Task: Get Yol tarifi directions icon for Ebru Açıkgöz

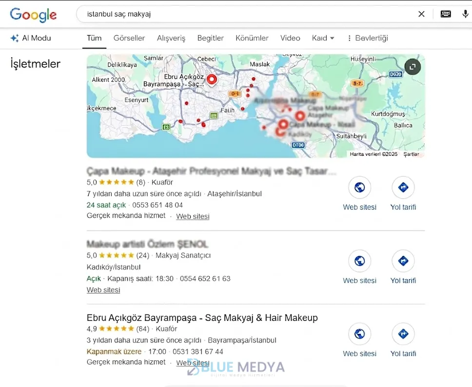Action: 403,334
